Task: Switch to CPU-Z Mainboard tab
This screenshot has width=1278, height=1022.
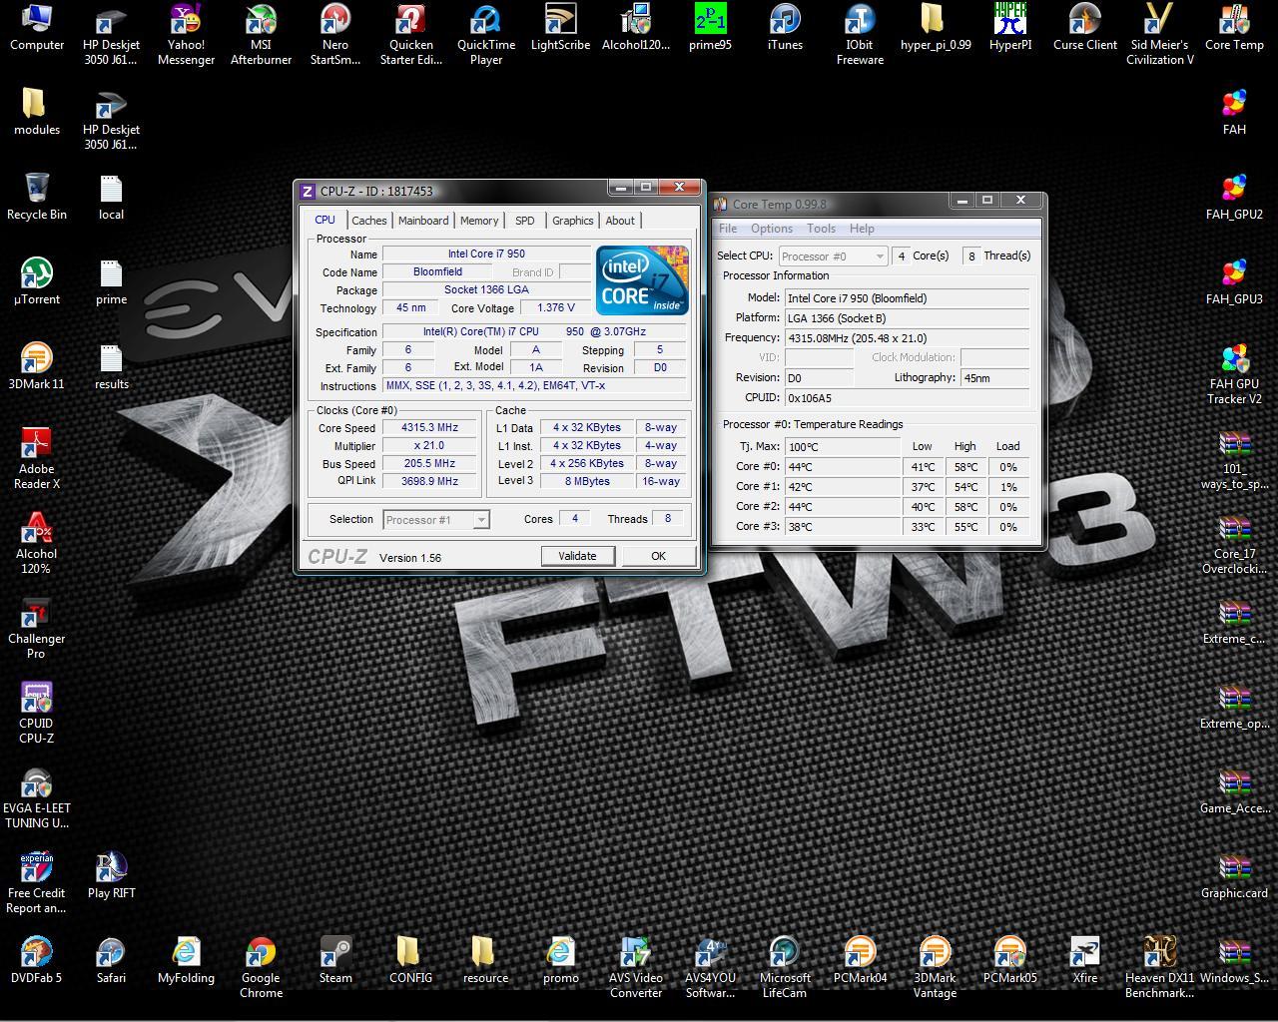Action: (x=423, y=221)
